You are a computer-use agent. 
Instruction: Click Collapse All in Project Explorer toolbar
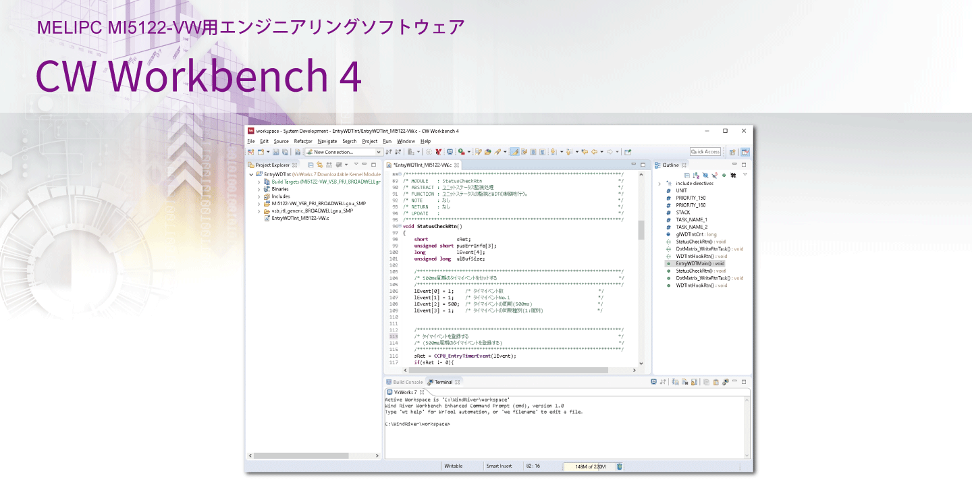(310, 165)
